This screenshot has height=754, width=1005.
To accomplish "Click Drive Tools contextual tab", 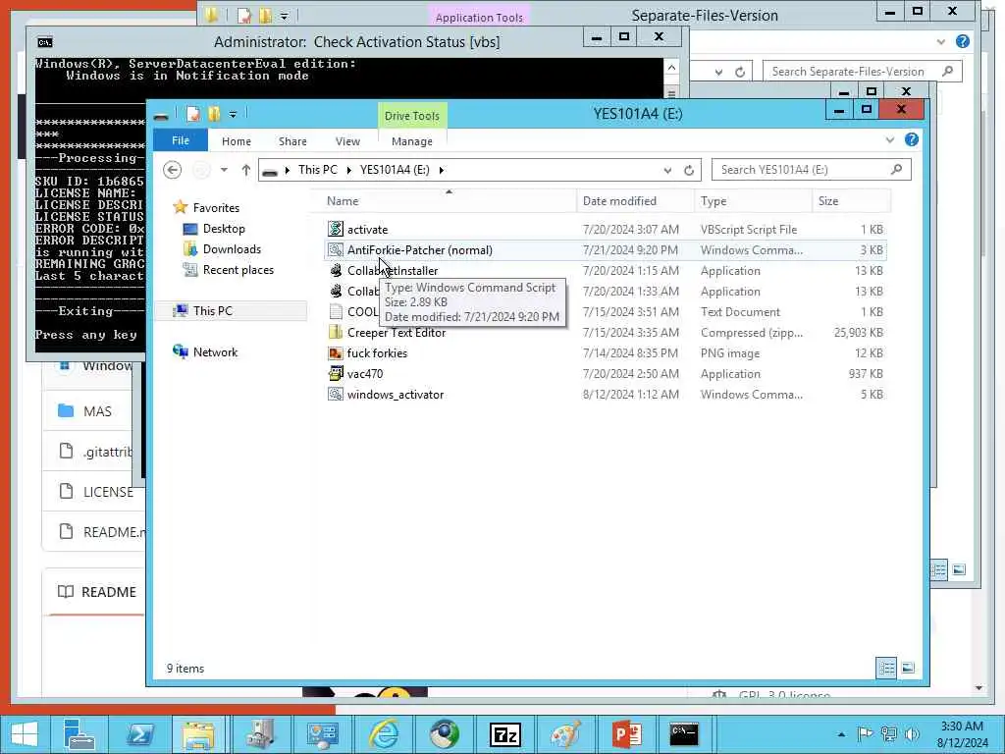I will coord(411,116).
